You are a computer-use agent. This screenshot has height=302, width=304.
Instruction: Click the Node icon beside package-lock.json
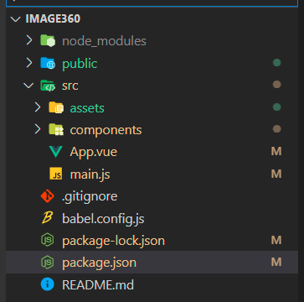coord(48,240)
